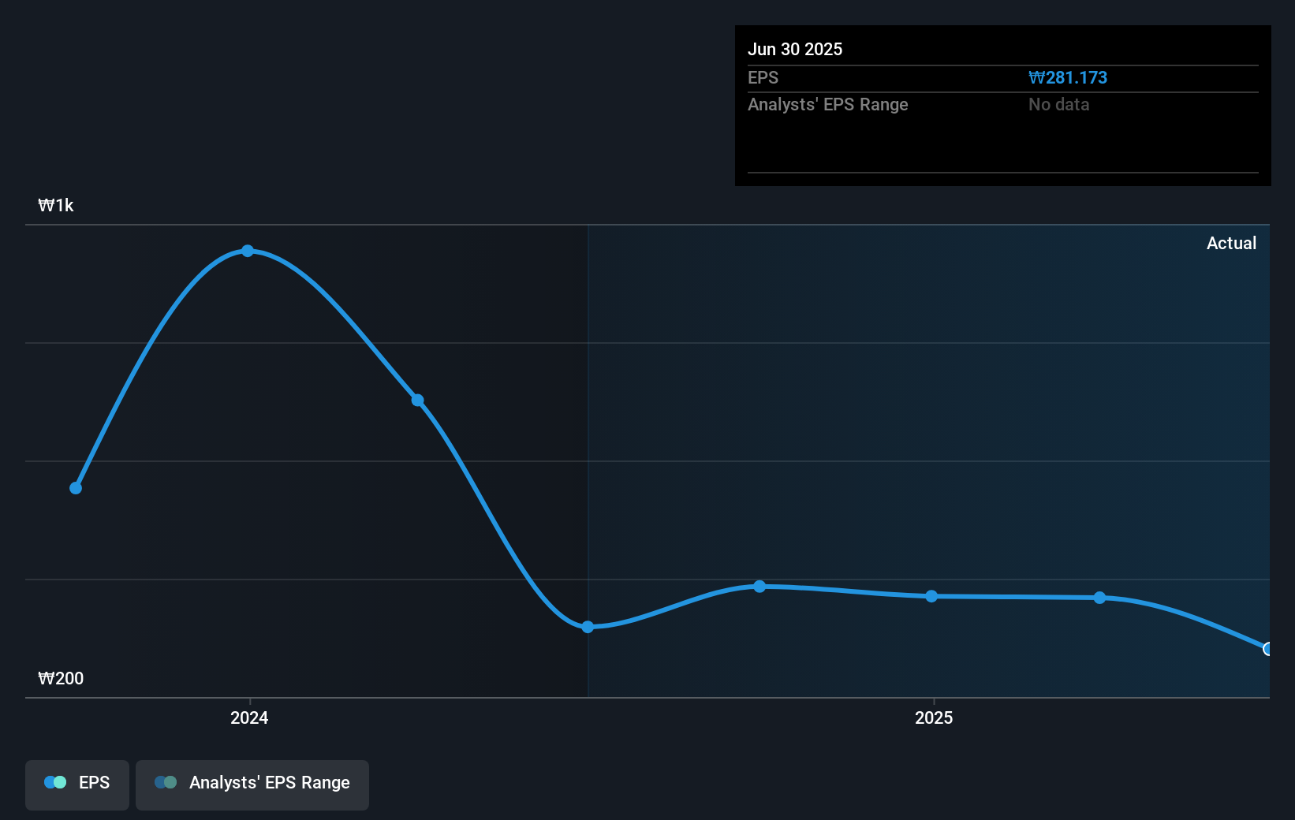
Task: Click the ₩281.173 EPS value
Action: [1068, 77]
